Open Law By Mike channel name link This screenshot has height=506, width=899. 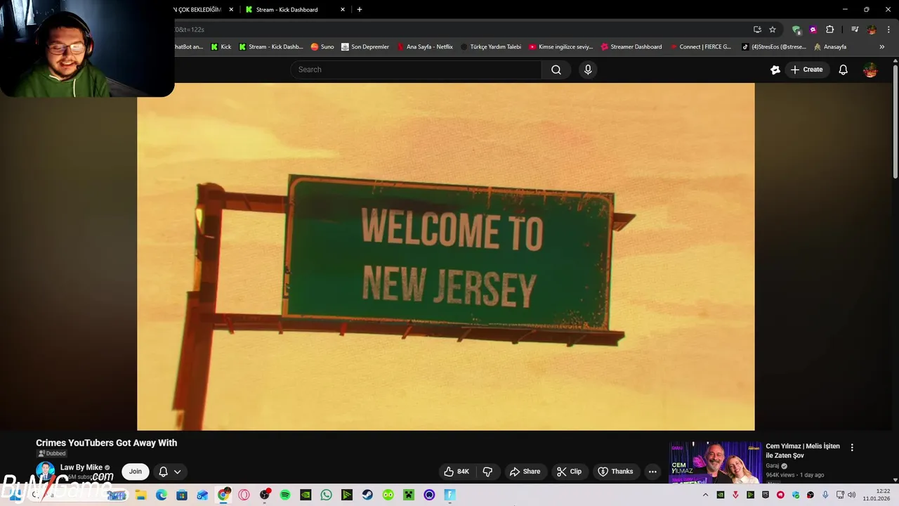point(81,467)
